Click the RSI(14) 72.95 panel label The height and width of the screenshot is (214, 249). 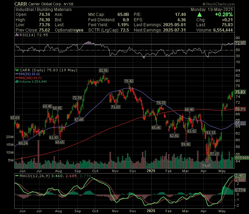click(x=33, y=35)
